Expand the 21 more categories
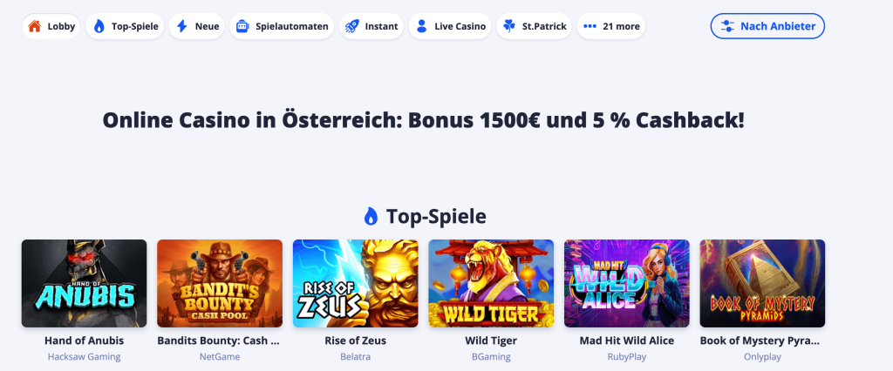The width and height of the screenshot is (893, 371). pyautogui.click(x=611, y=26)
